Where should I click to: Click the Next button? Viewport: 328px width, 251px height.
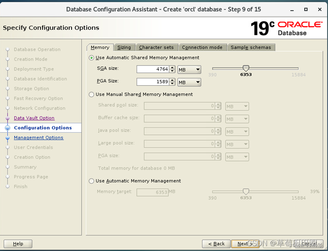[x=245, y=244]
